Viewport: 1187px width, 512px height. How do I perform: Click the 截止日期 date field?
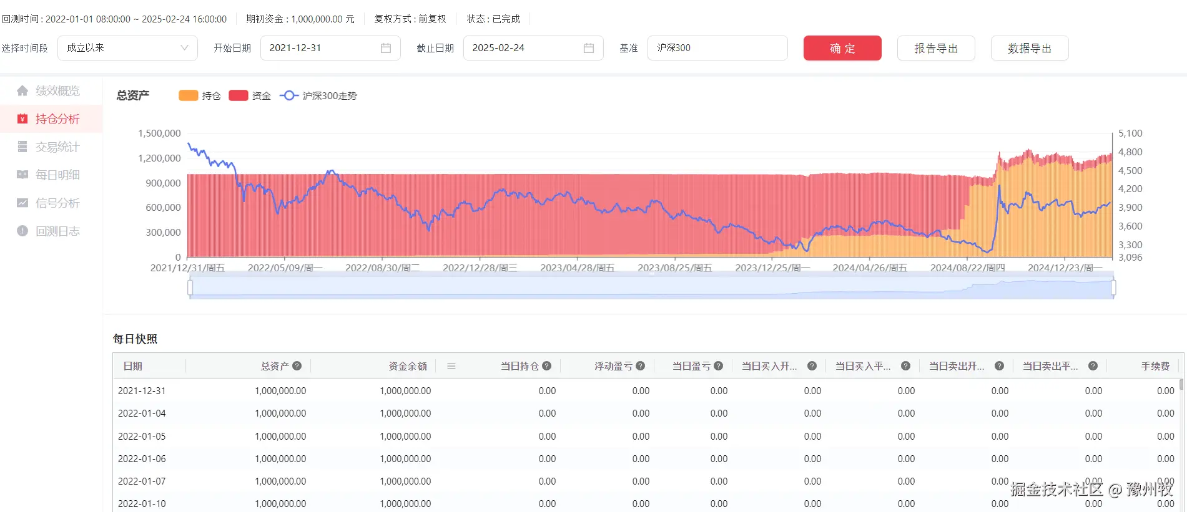533,48
